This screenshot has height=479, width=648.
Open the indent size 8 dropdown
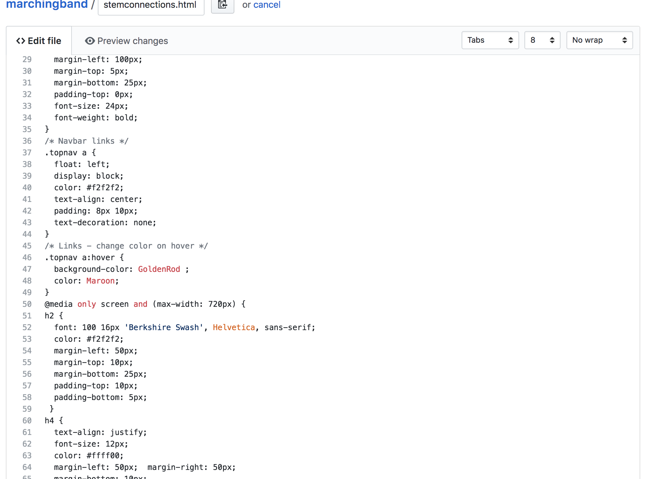(x=542, y=40)
